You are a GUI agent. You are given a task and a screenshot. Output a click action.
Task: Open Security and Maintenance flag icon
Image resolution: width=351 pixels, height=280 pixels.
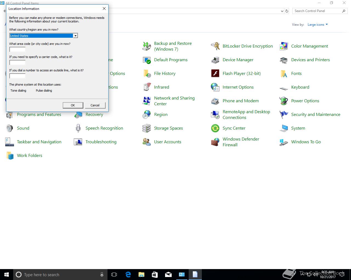pyautogui.click(x=284, y=115)
